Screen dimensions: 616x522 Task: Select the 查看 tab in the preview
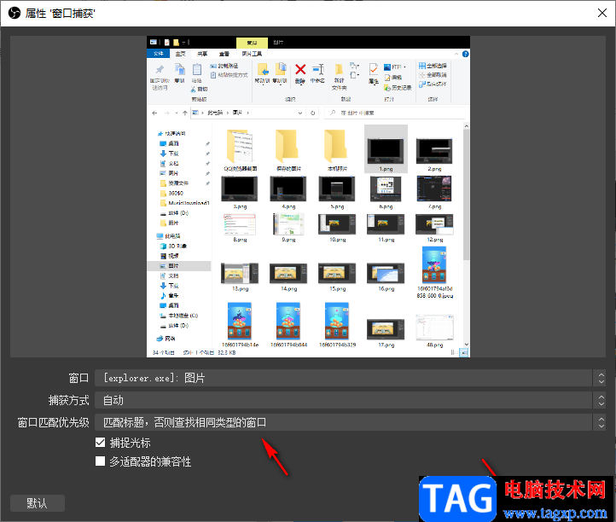[x=224, y=54]
